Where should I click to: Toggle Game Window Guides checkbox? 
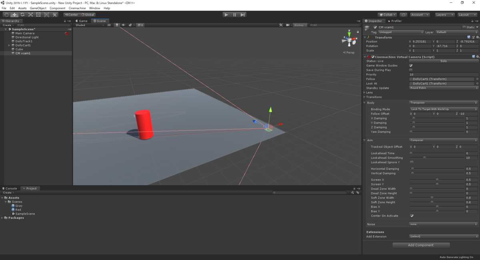coord(411,66)
